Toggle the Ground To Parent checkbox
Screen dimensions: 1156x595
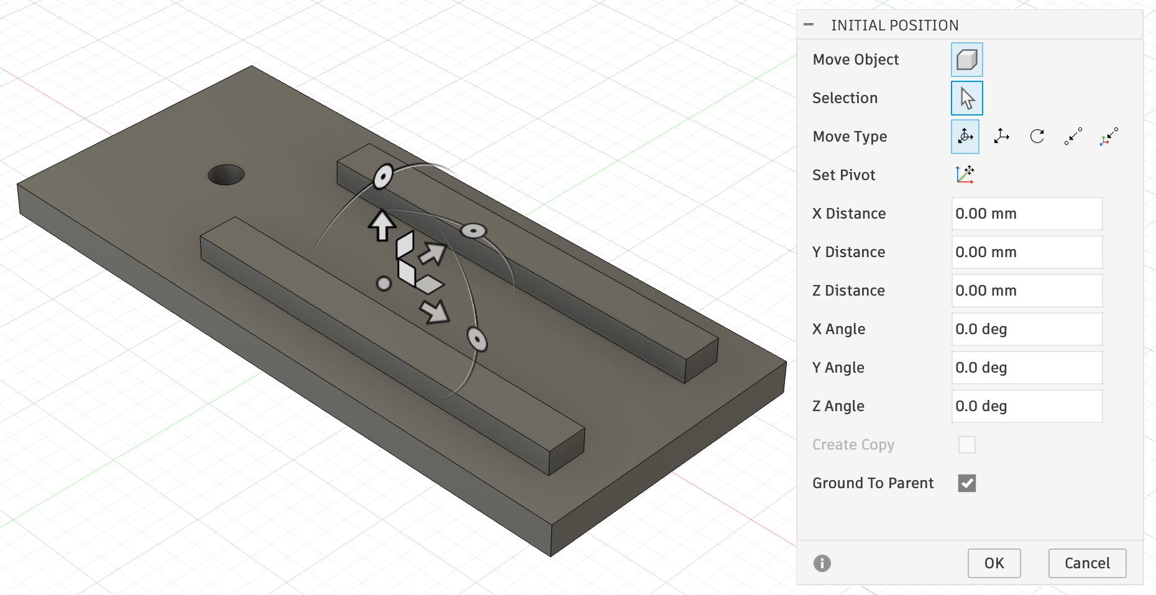(x=967, y=483)
